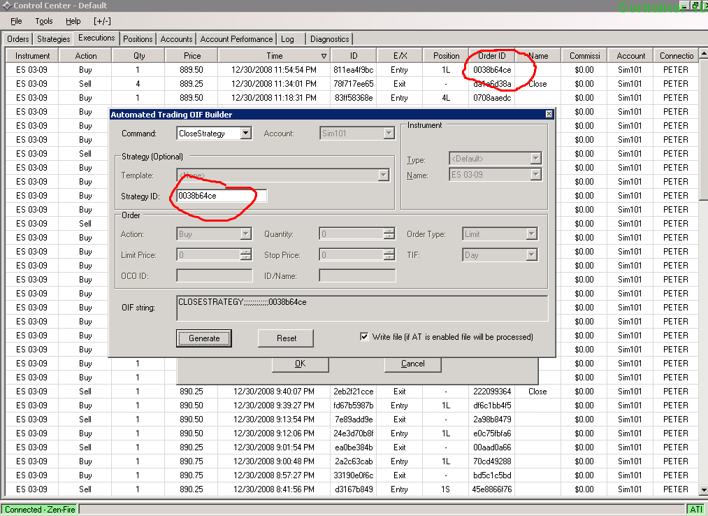Close the Automated Trading OIF Builder dialog
Image resolution: width=708 pixels, height=516 pixels.
[549, 115]
